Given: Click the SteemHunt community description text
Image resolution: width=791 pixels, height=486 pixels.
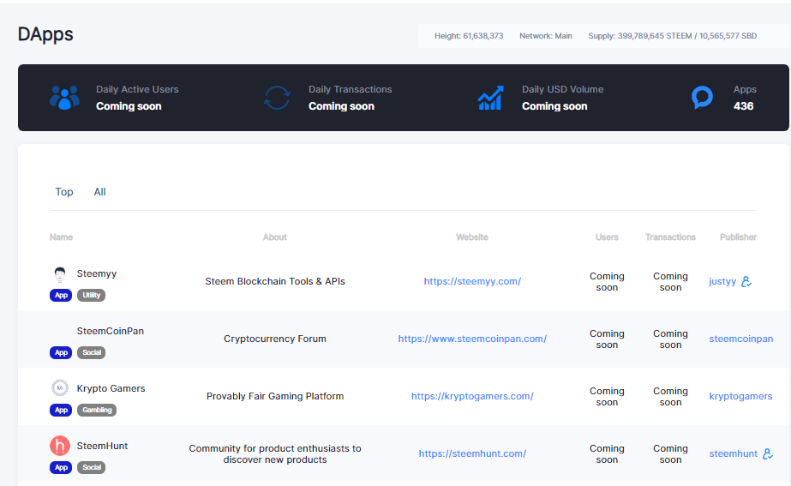Looking at the screenshot, I should (x=275, y=453).
